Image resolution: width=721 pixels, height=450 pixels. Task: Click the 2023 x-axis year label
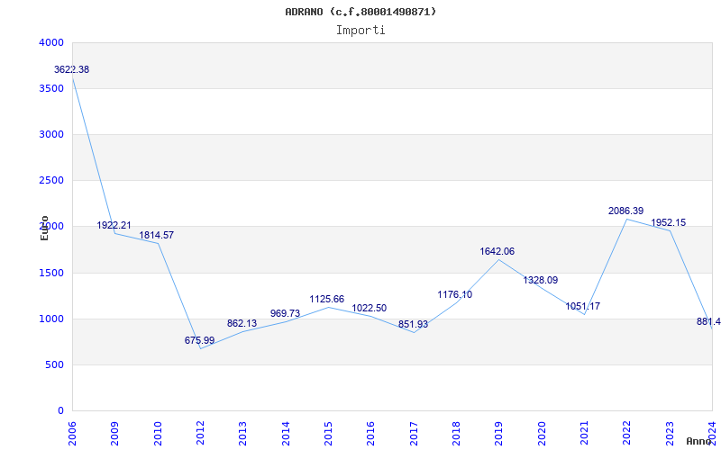click(x=670, y=434)
